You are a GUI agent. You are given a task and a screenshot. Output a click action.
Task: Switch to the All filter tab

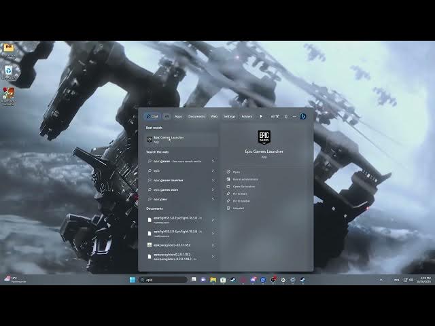[x=167, y=116]
